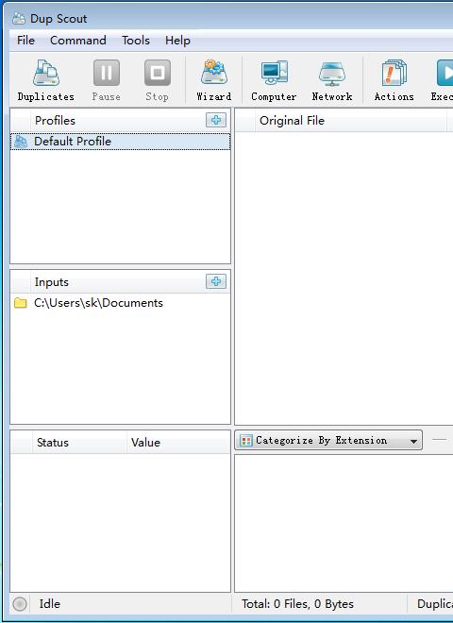Click the idle status indicator icon
Image resolution: width=453 pixels, height=623 pixels.
click(20, 604)
